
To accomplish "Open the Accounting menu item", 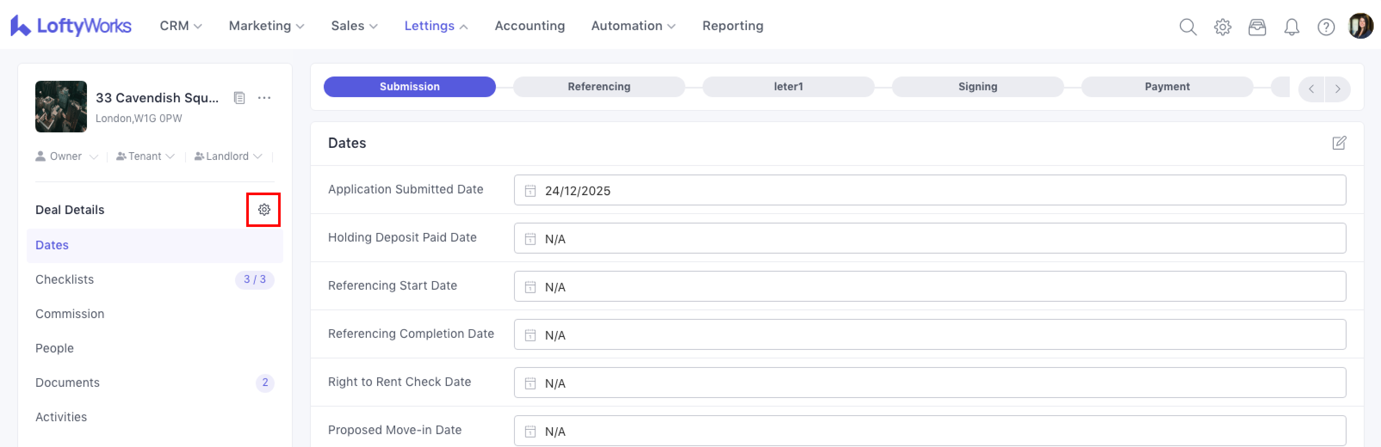I will coord(529,26).
